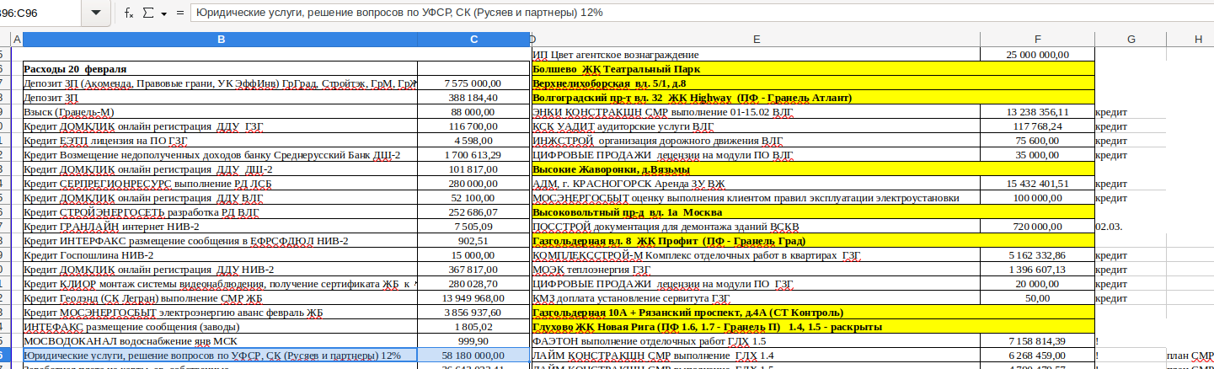Select amount 902,51
Image resolution: width=1214 pixels, height=369 pixels.
coord(474,241)
